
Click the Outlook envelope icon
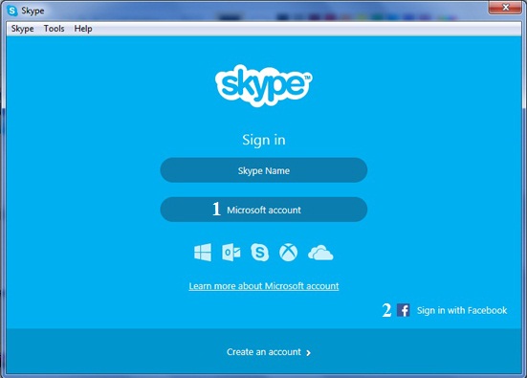click(x=231, y=253)
